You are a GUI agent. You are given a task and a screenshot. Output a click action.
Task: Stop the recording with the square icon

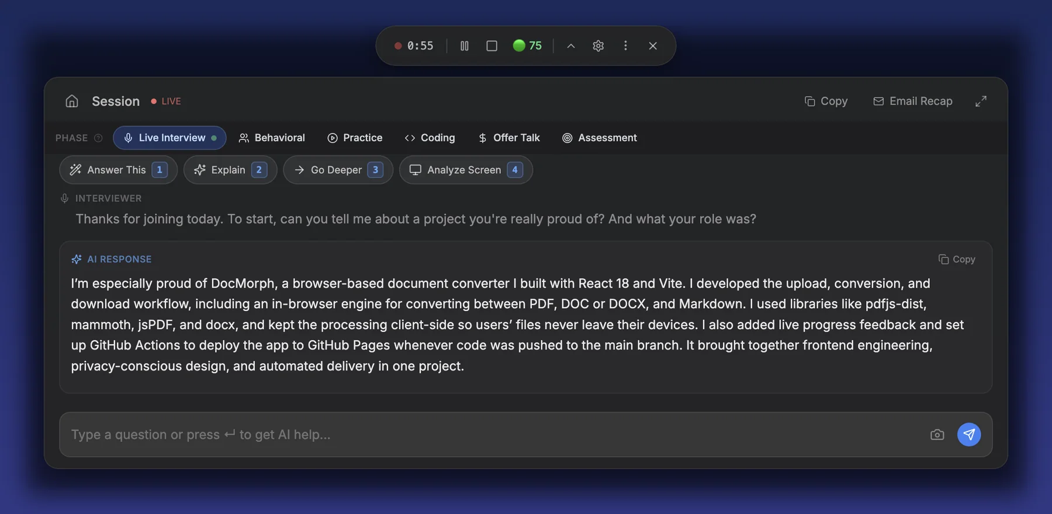pyautogui.click(x=492, y=46)
